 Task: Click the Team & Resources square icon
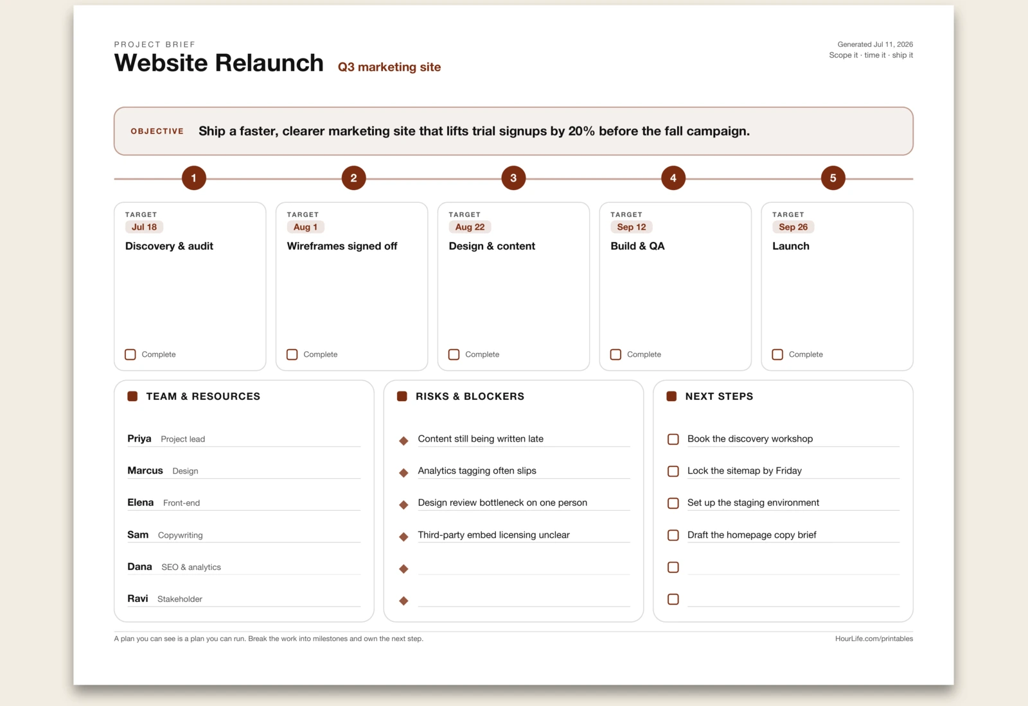pyautogui.click(x=132, y=396)
